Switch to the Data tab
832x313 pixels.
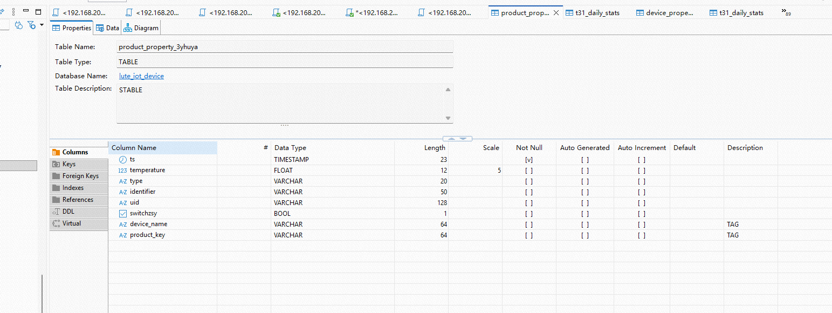108,28
